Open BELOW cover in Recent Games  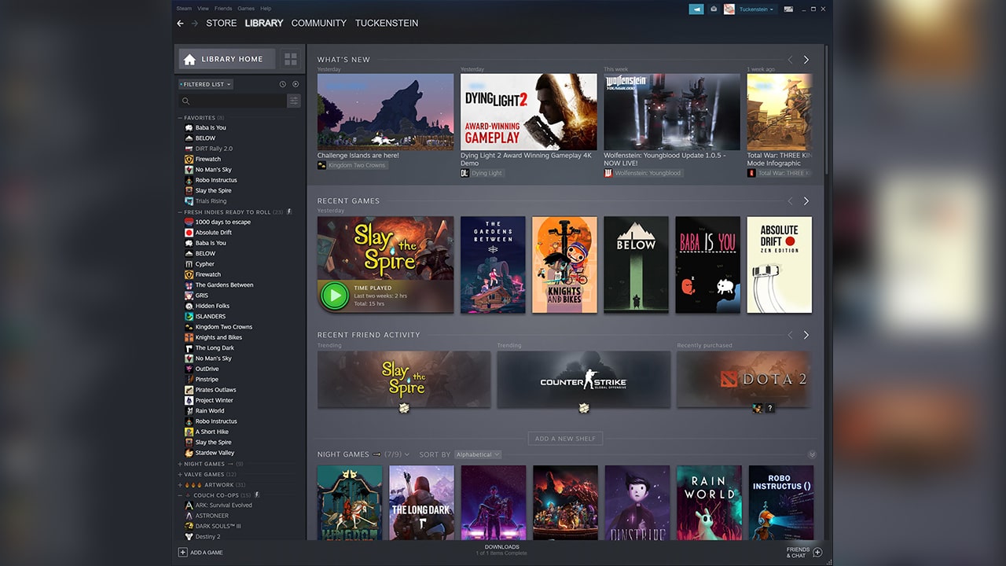pos(636,265)
